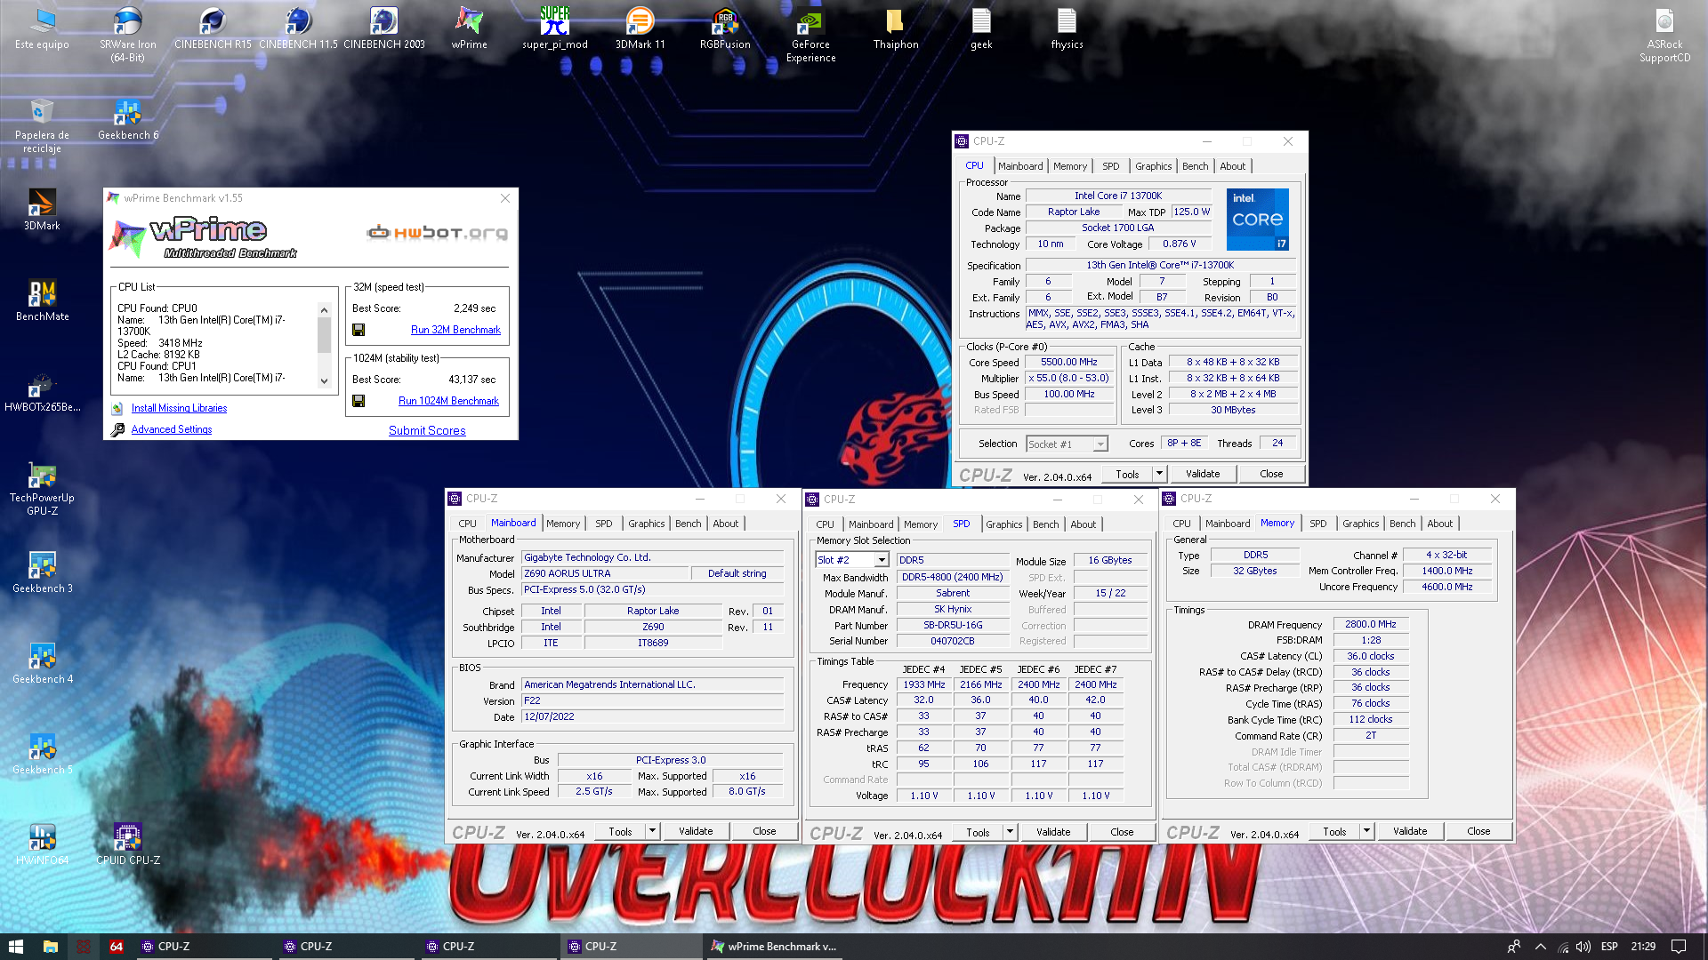Expand Tools dropdown arrow in SPD window
Image resolution: width=1708 pixels, height=960 pixels.
(1010, 832)
